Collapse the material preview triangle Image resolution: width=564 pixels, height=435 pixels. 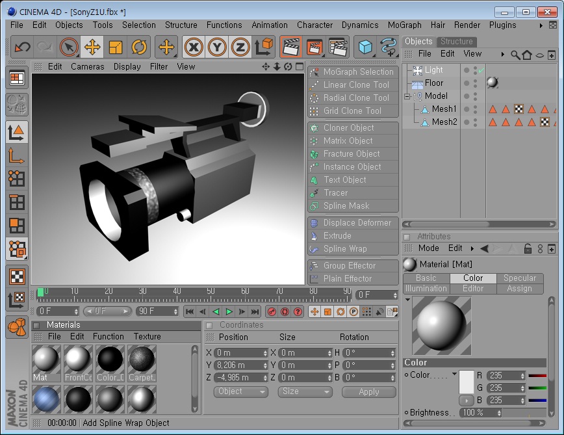[x=407, y=299]
